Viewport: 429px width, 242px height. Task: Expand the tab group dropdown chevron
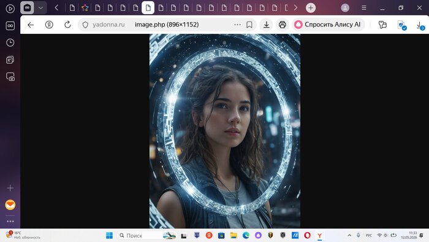pyautogui.click(x=41, y=8)
